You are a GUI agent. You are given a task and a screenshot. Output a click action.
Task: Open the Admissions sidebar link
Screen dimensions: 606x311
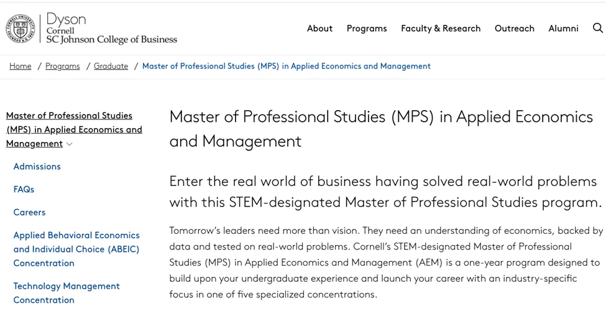click(x=37, y=167)
